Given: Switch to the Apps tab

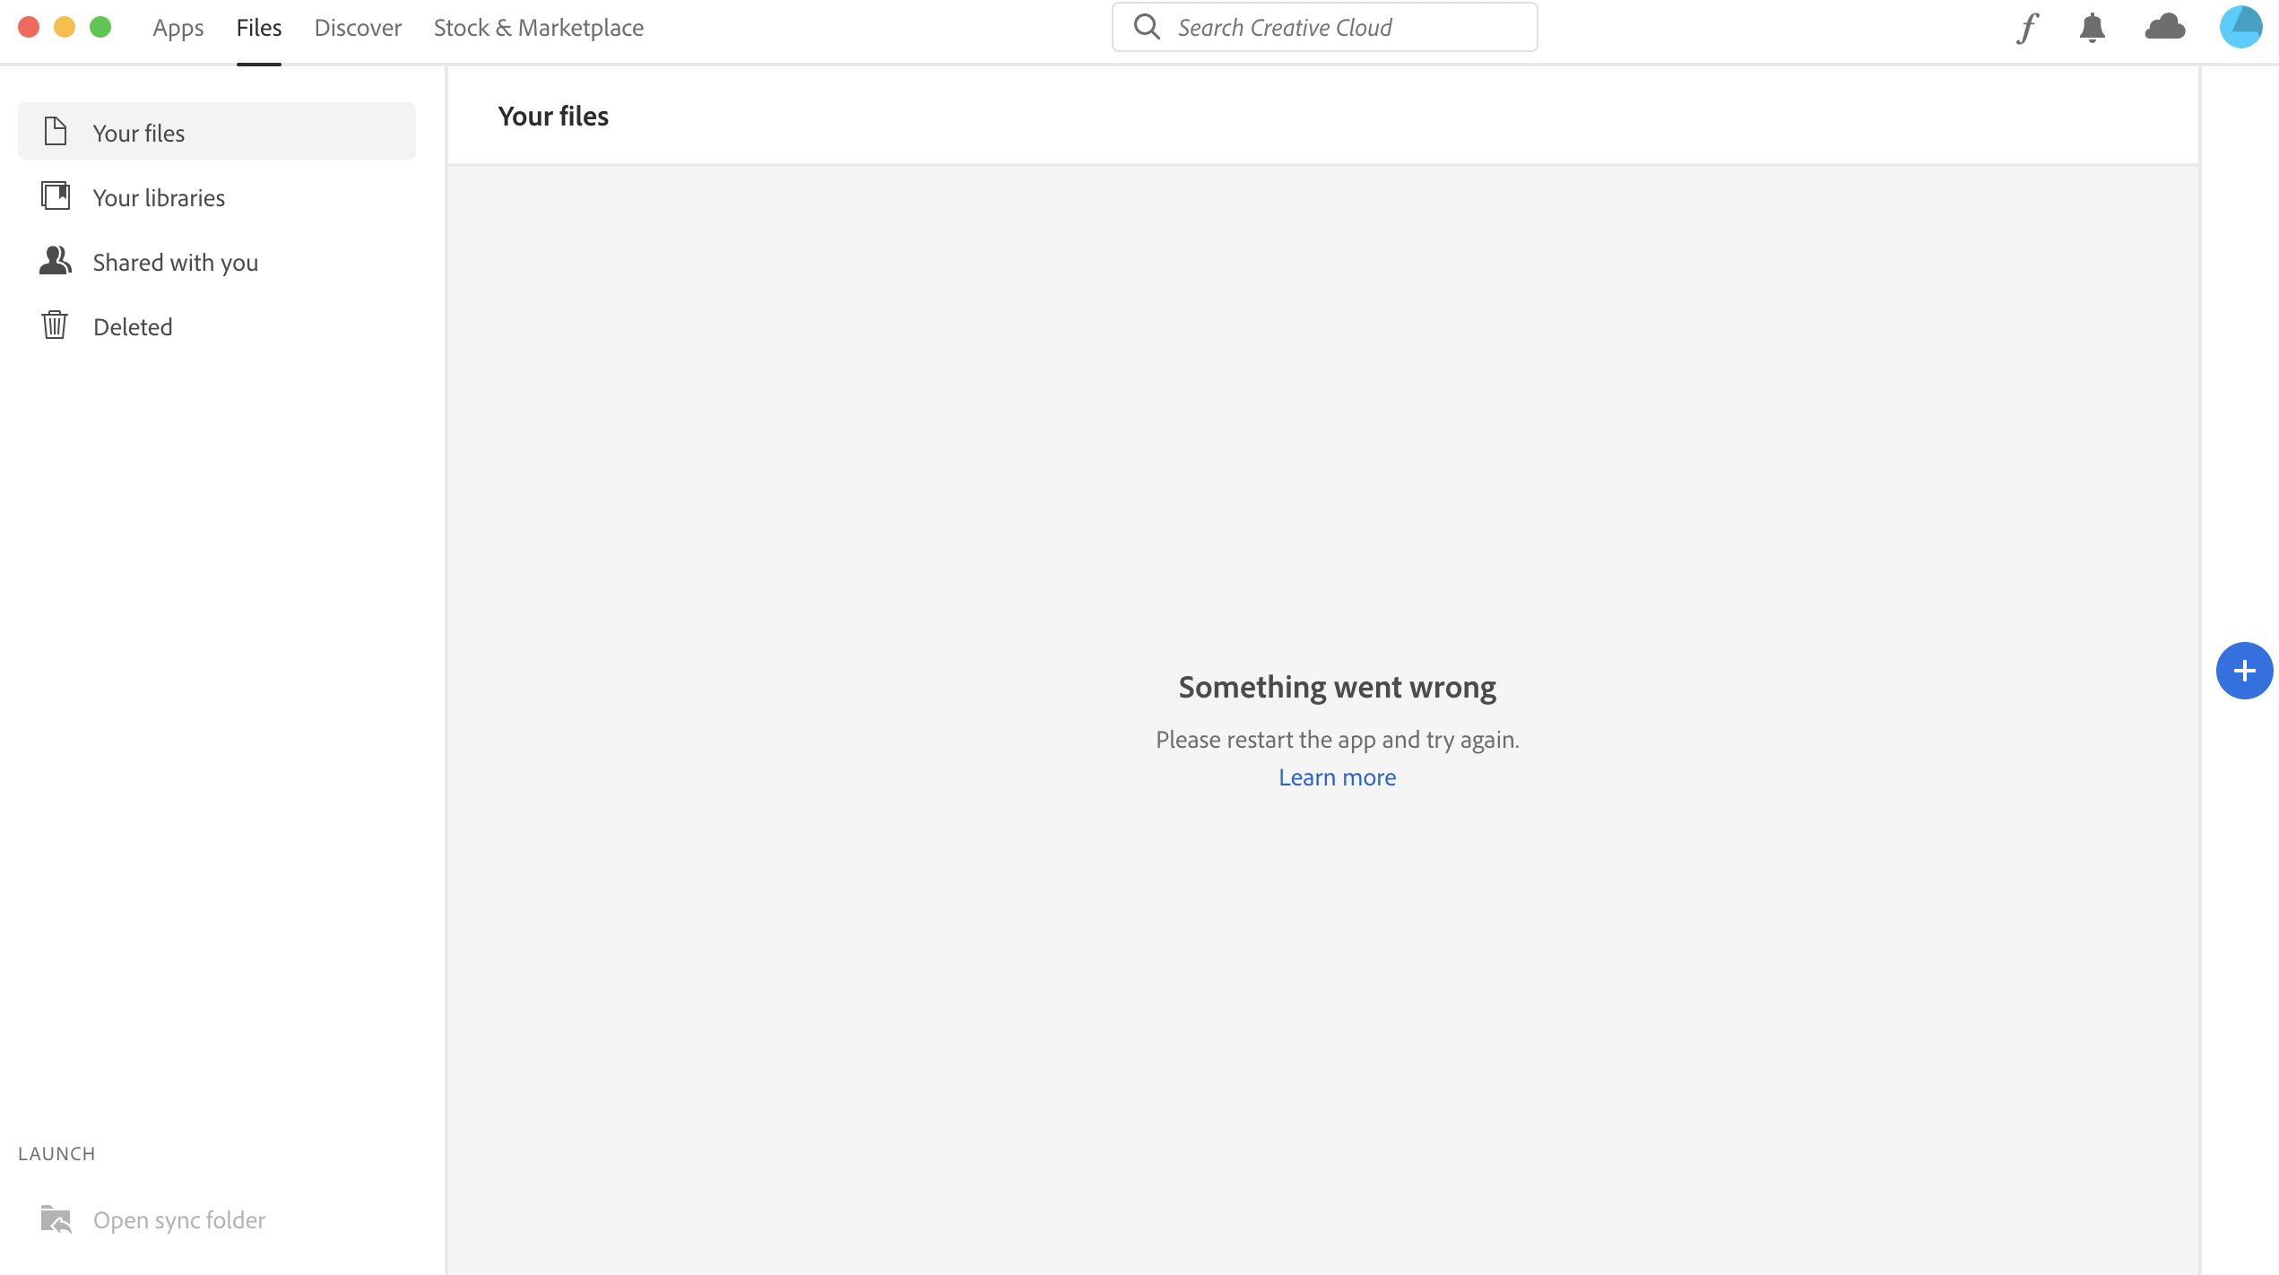Looking at the screenshot, I should pos(178,28).
